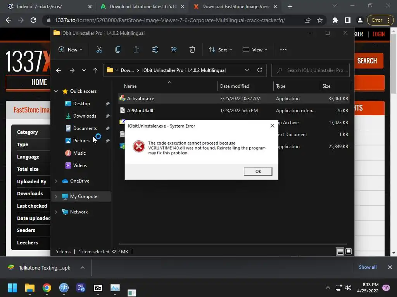Expand the OneDrive tree node

[56, 181]
